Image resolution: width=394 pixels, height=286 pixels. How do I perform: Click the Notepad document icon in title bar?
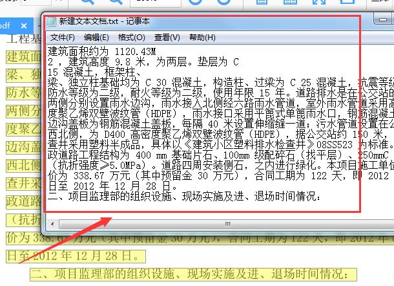coord(52,21)
